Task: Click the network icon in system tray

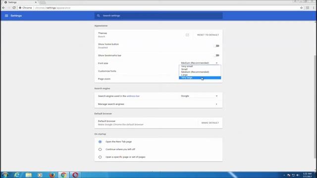Action: 293,175
